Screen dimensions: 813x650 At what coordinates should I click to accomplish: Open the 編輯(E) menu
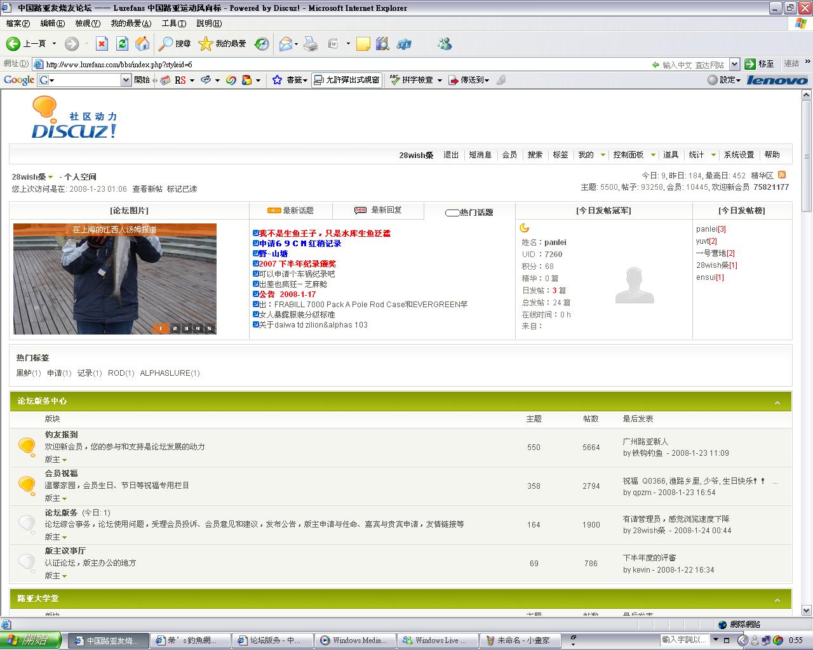click(52, 23)
